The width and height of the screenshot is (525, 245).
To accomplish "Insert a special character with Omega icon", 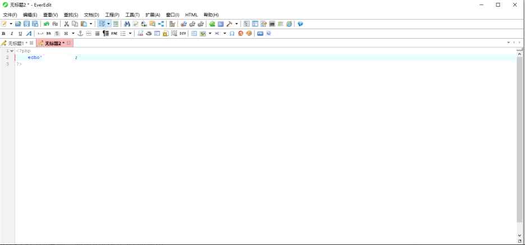I will pyautogui.click(x=232, y=34).
